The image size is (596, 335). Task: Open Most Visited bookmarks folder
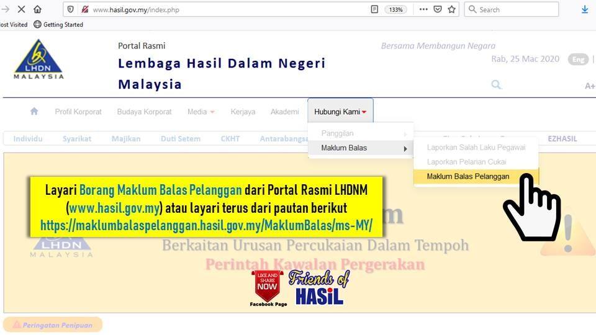pos(14,24)
